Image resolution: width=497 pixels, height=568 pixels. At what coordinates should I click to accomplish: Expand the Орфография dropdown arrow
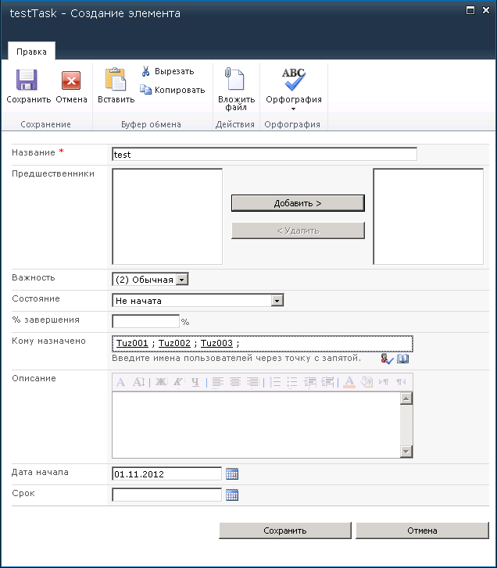coord(293,109)
